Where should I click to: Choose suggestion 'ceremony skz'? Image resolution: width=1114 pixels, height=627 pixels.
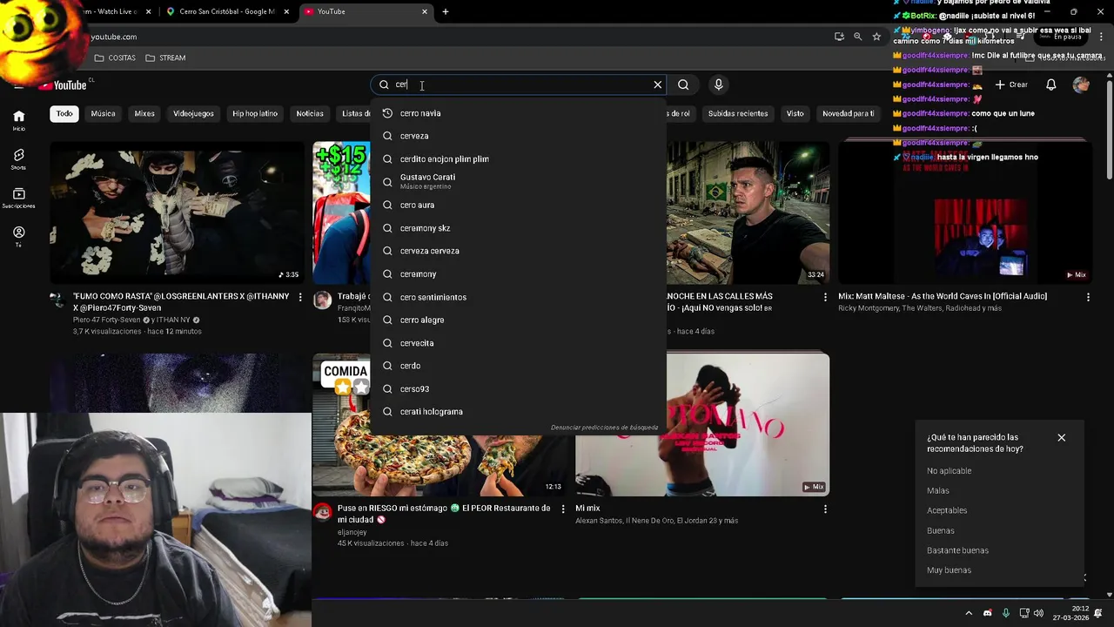pyautogui.click(x=518, y=228)
